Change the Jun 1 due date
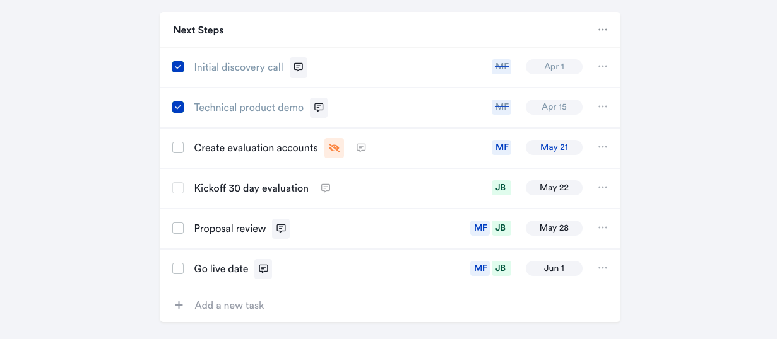This screenshot has width=777, height=339. pos(554,268)
